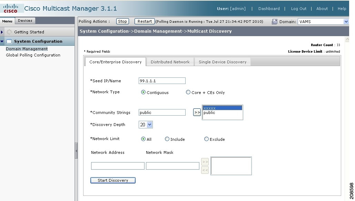
Task: Click the empty network limit listbox
Action: point(231,166)
